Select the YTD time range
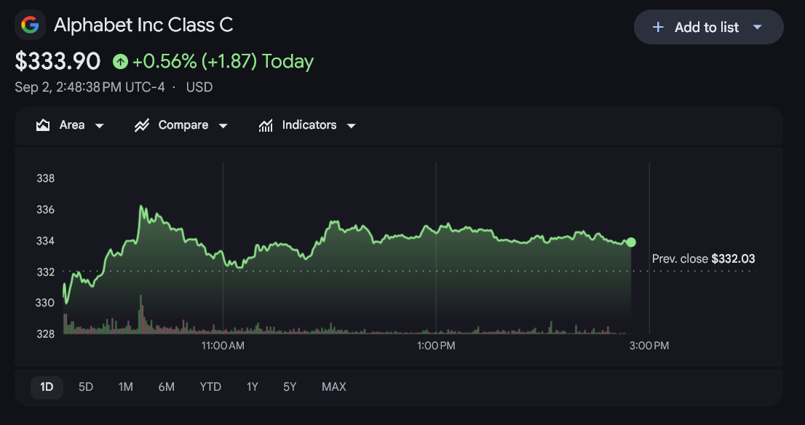The width and height of the screenshot is (805, 425). tap(210, 387)
